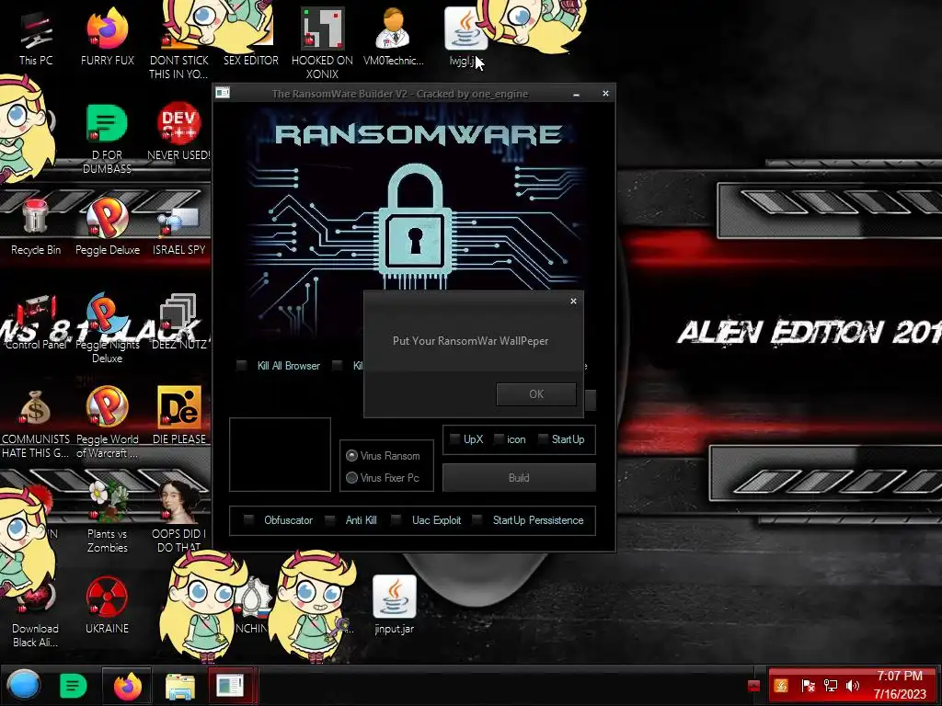The height and width of the screenshot is (706, 942).
Task: Select the jinput.jar file icon
Action: (394, 605)
